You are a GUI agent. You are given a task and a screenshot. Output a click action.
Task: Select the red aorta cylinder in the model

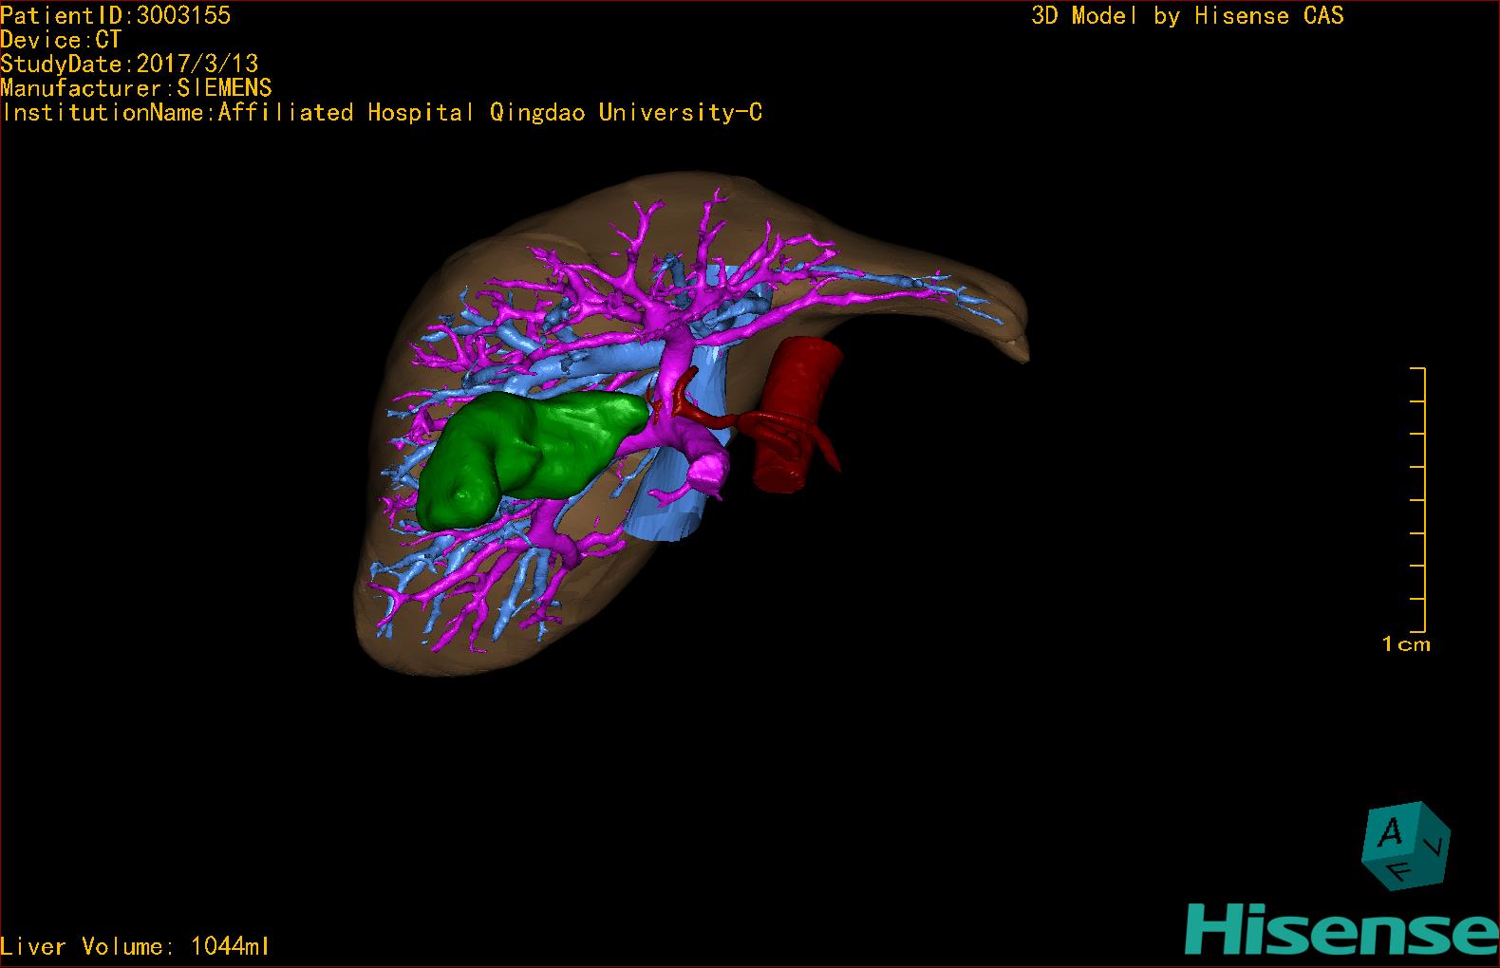click(x=799, y=414)
